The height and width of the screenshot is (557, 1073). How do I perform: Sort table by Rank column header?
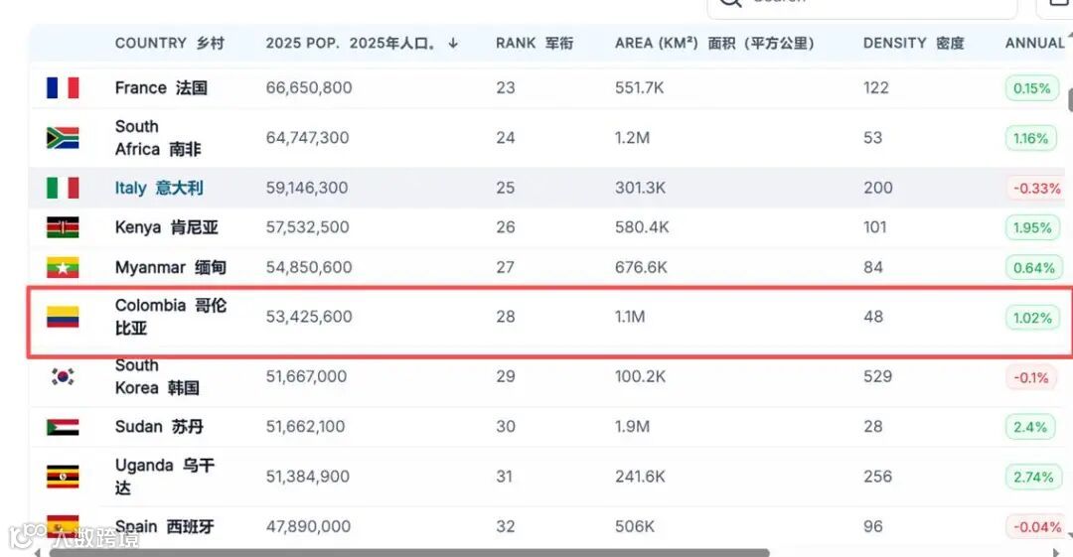534,44
